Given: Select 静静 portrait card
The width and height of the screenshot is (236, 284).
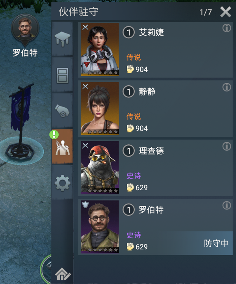Looking at the screenshot, I should (100, 108).
